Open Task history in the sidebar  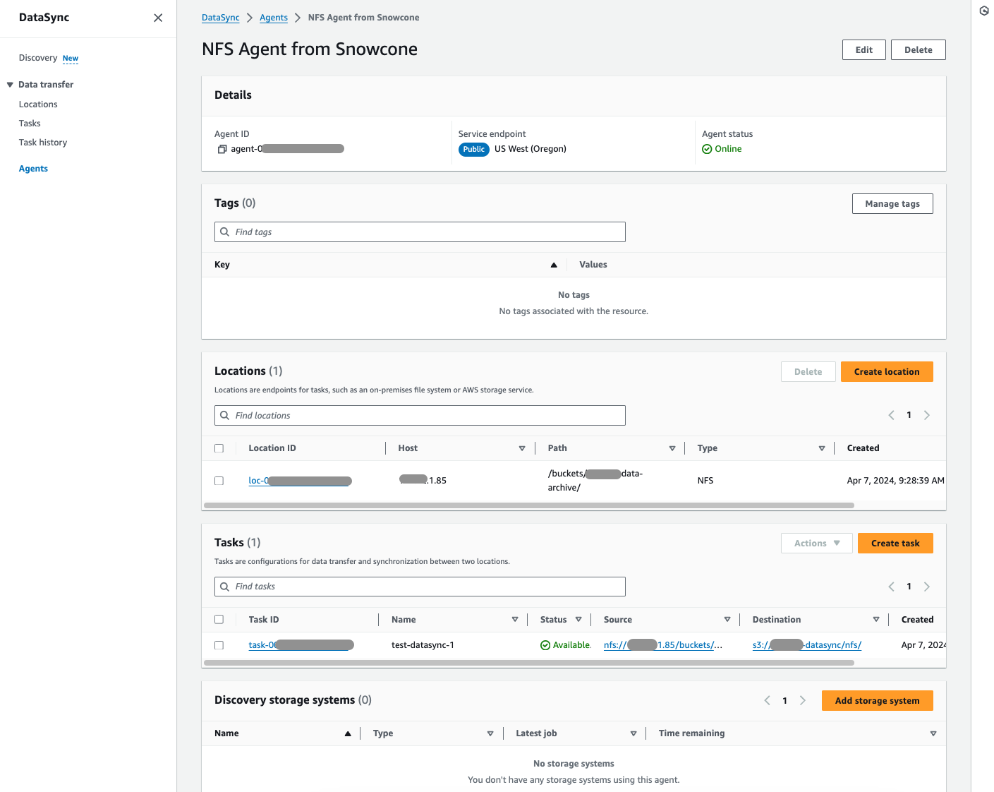click(x=43, y=143)
